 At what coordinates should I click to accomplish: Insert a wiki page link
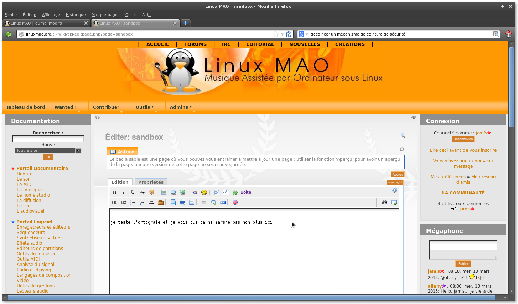(173, 192)
